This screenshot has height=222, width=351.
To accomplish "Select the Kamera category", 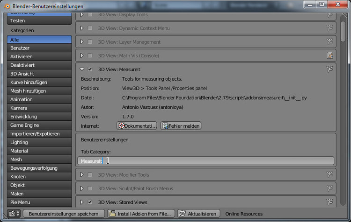I will 39,108.
